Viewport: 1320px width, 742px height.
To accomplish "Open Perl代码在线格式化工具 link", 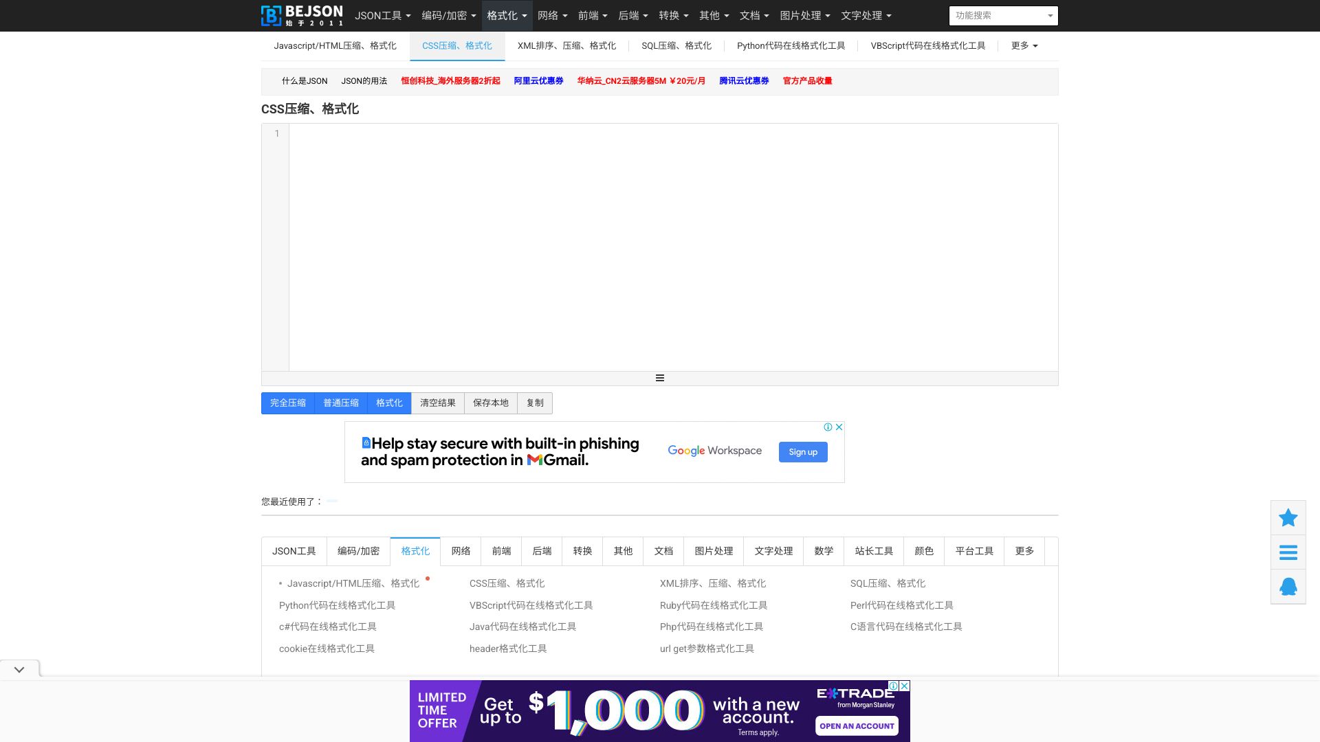I will click(x=901, y=605).
